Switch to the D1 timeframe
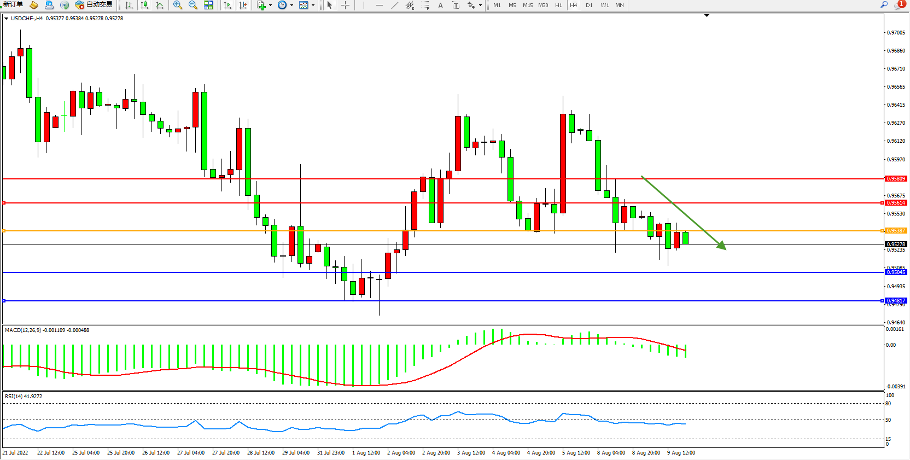 pos(589,5)
